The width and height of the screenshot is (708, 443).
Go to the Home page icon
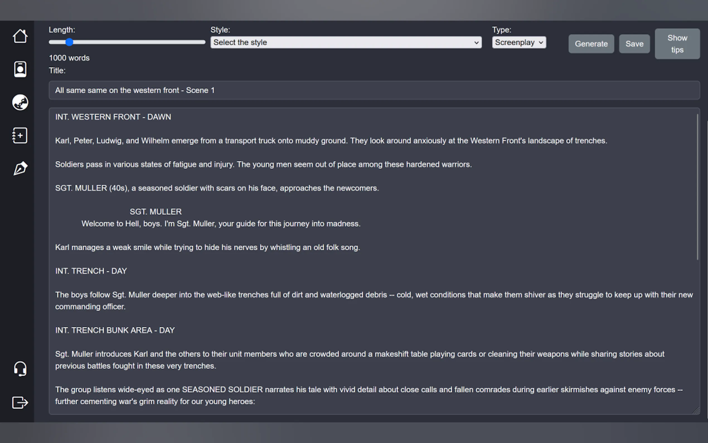(x=20, y=36)
